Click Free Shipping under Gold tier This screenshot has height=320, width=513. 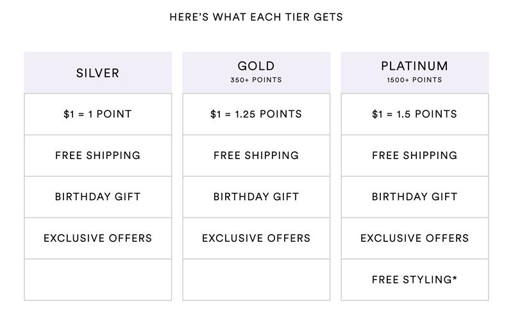(x=256, y=156)
